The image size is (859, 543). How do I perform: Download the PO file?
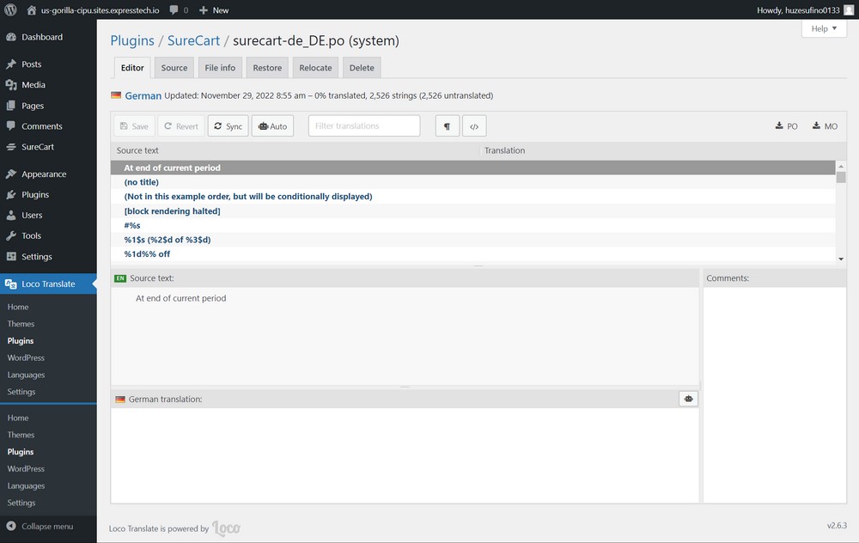point(786,126)
